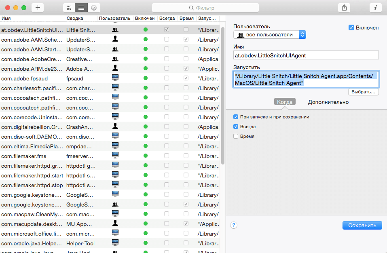Sort by the Пользователь column header

click(114, 18)
